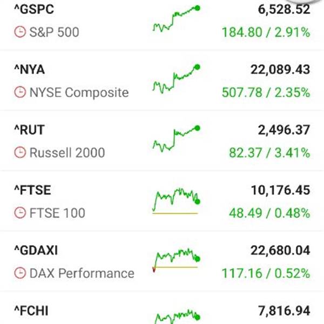This screenshot has width=324, height=324.
Task: Tap the S&P 500 change 184.80 / 2.91%
Action: click(x=266, y=32)
